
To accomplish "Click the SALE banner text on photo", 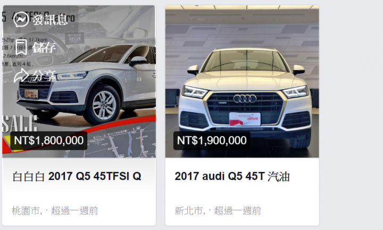I will (x=20, y=124).
